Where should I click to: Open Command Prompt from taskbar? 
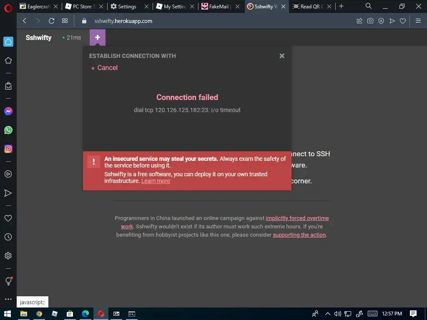click(x=132, y=314)
